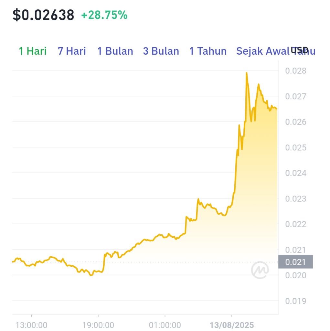This screenshot has width=330, height=331.
Task: Click the 13:00:00 time axis label
Action: pos(31,325)
